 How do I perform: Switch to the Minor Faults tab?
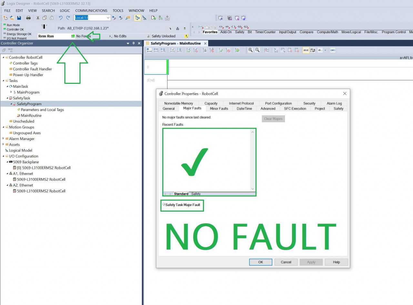pos(219,109)
